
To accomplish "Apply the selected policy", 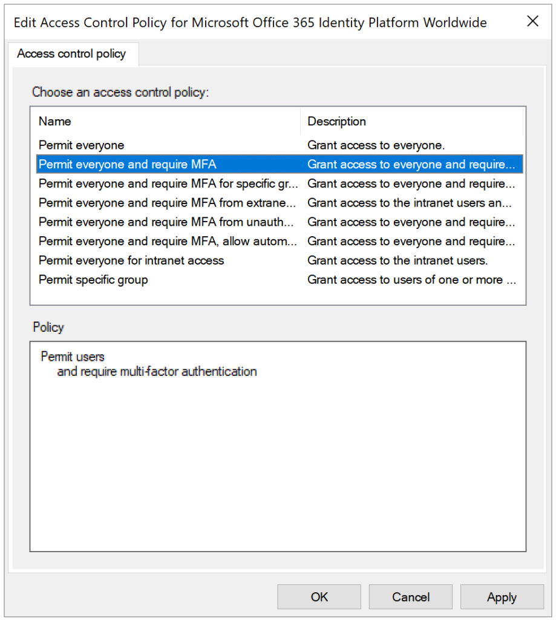I will [x=502, y=597].
